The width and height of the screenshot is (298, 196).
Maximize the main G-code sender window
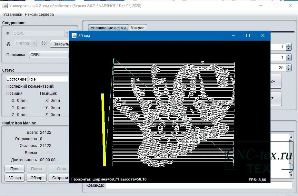tap(275, 6)
